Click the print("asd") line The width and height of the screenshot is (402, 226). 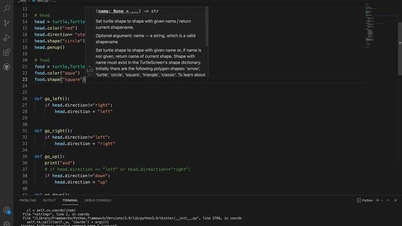tap(60, 163)
